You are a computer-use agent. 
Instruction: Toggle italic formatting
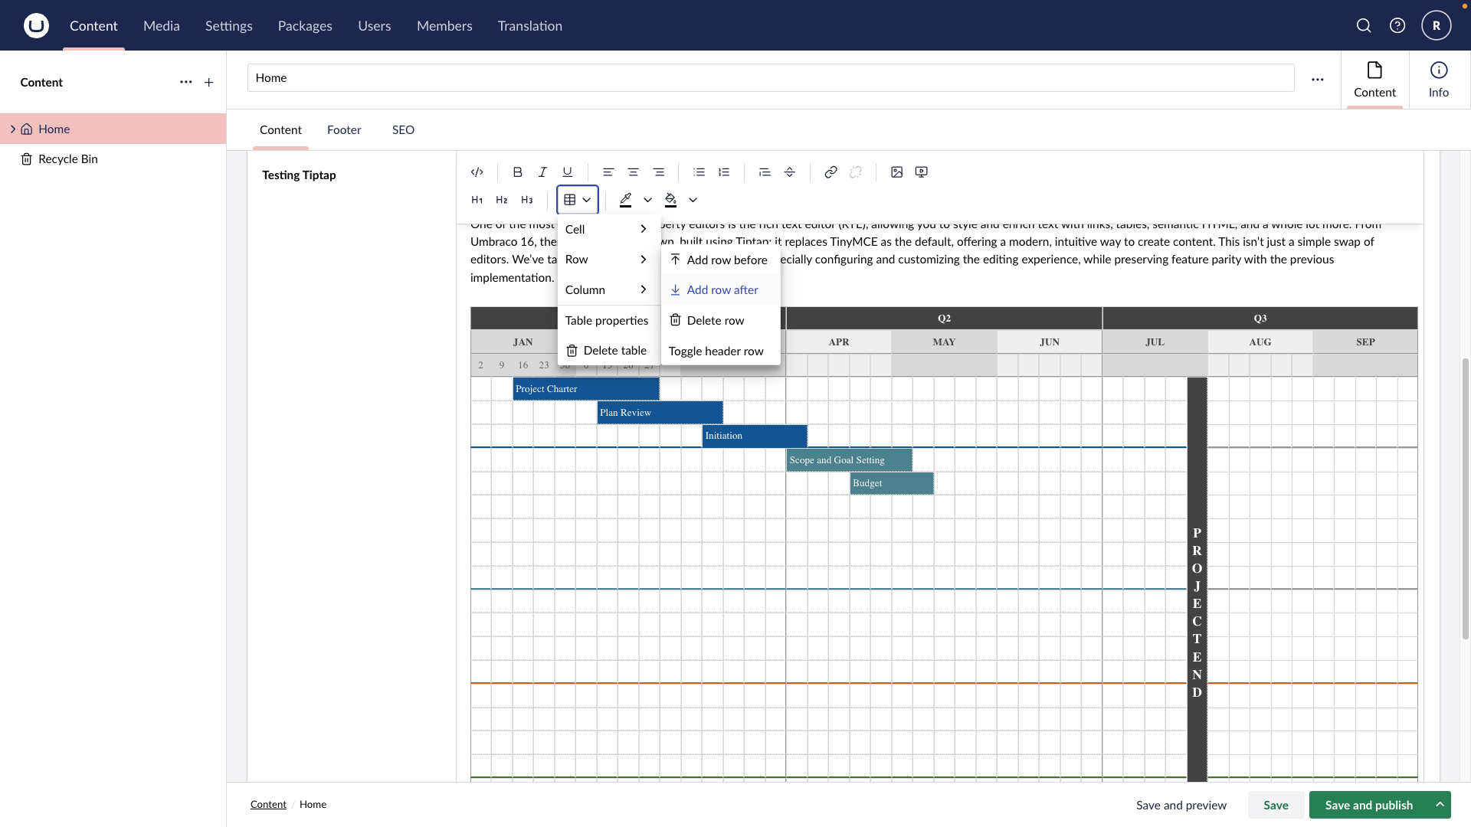pyautogui.click(x=542, y=172)
